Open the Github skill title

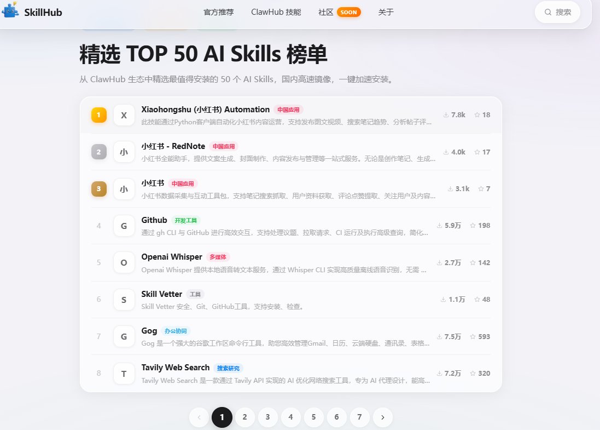coord(154,220)
